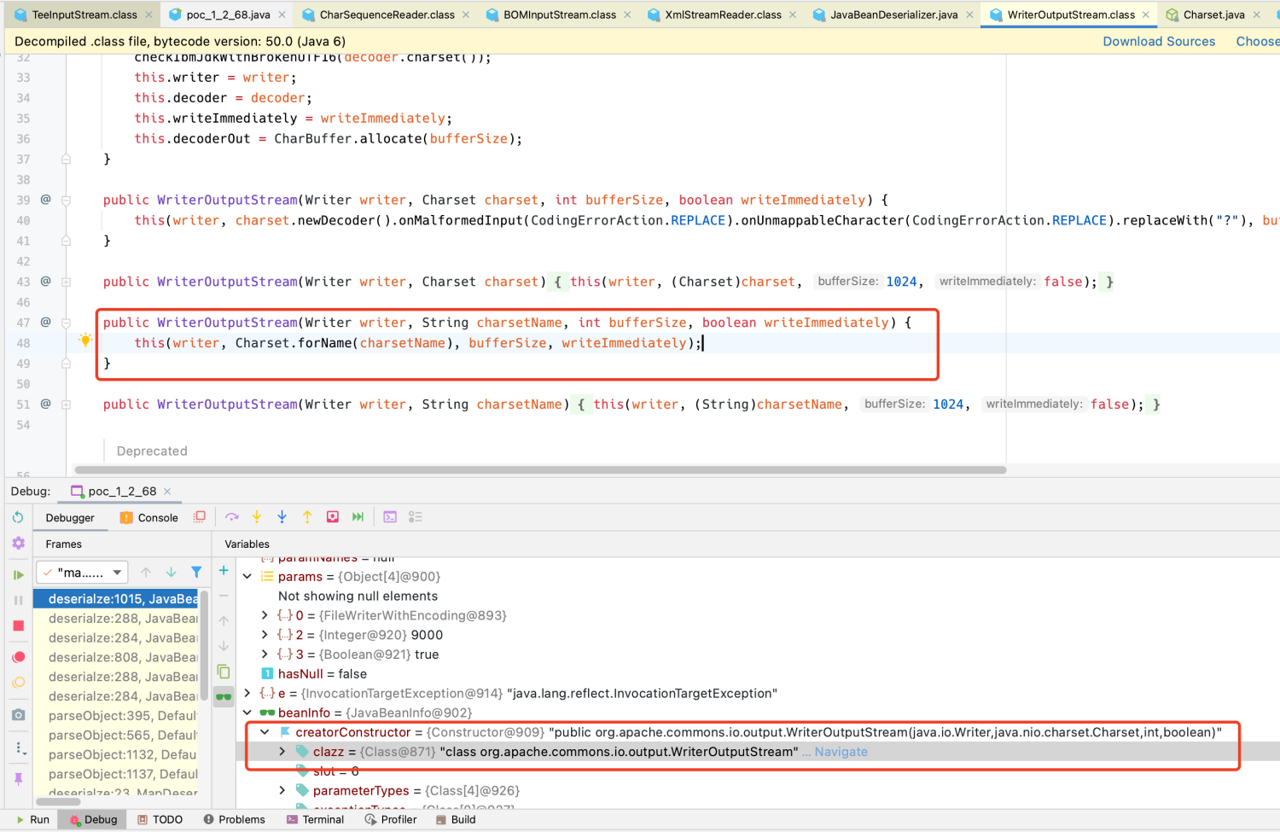
Task: Expand the clazz = Class@871 node
Action: tap(282, 752)
